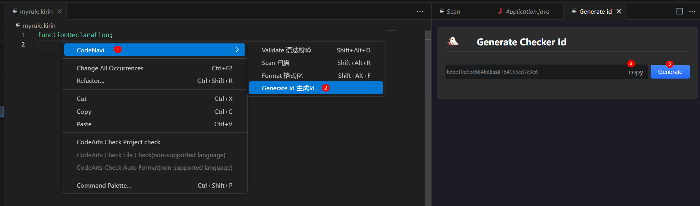Run CodeArts Check Project check
Screen dimensions: 700x206
click(x=155, y=142)
